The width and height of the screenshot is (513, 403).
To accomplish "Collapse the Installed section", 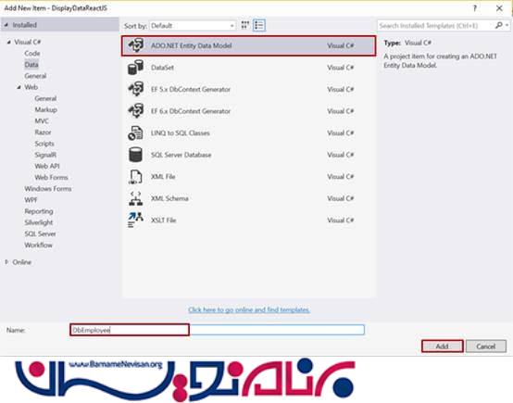I will point(6,25).
